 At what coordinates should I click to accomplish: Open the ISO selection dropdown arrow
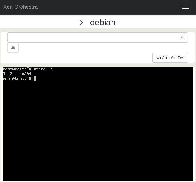[182, 37]
